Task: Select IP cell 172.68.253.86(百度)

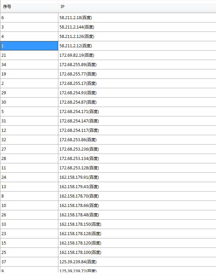Action: pyautogui.click(x=137, y=140)
